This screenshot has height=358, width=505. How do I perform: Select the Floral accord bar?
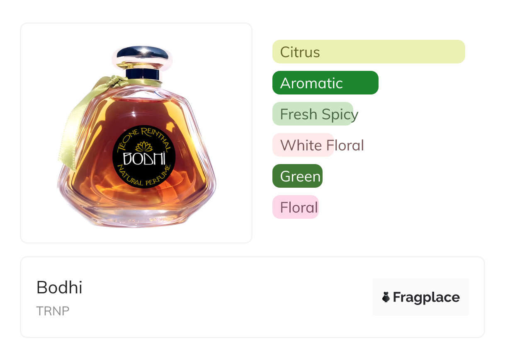click(x=295, y=207)
